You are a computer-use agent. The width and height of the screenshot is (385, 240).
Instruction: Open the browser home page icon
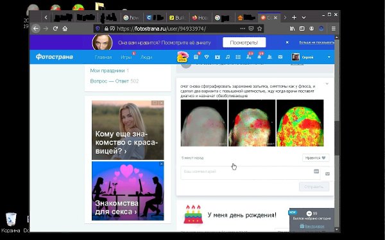[x=65, y=29]
